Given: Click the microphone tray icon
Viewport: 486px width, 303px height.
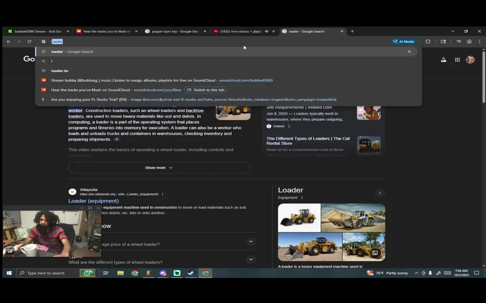Looking at the screenshot, I should pos(430,273).
